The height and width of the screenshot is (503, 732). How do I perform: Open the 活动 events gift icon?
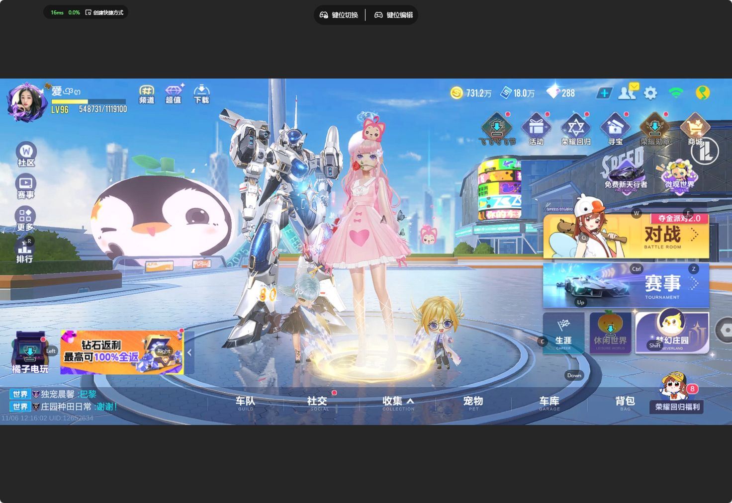pyautogui.click(x=536, y=130)
